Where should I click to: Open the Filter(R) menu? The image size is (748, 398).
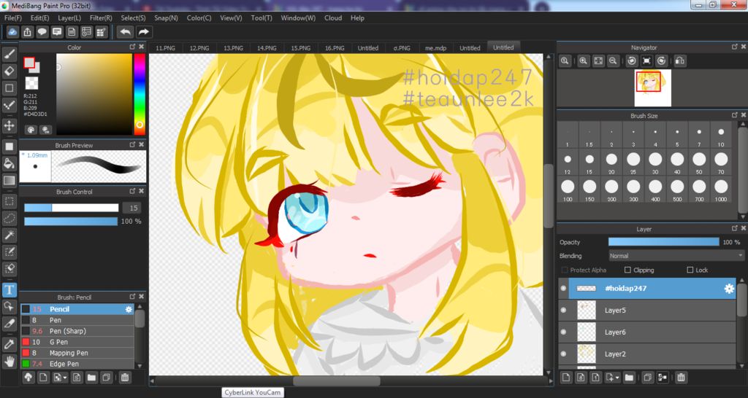(x=101, y=18)
